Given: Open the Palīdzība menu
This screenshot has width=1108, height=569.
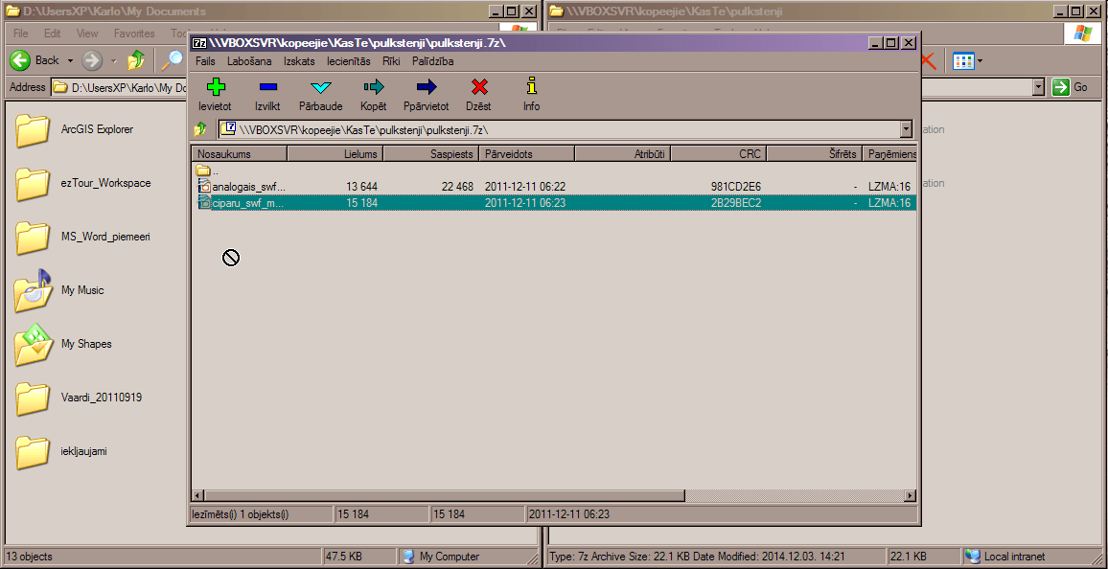Looking at the screenshot, I should [433, 61].
